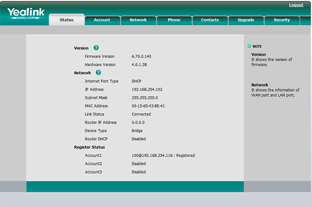
Task: Open the Version help question-mark icon
Action: pos(96,48)
